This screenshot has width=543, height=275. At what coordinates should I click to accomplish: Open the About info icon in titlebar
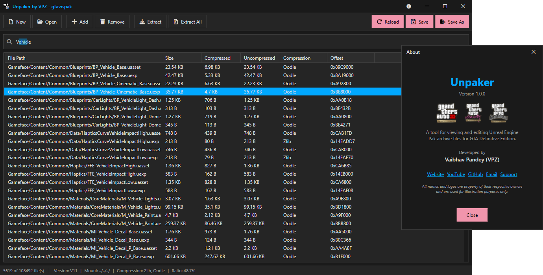409,6
